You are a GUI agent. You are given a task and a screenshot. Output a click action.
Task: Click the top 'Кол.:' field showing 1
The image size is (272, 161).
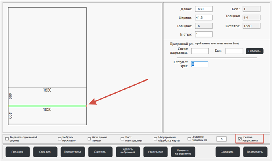(251, 9)
